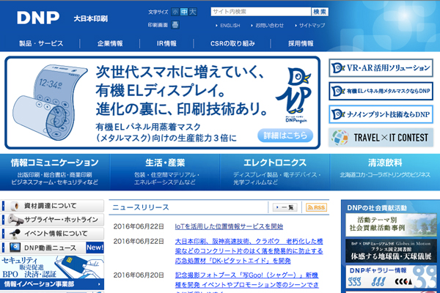This screenshot has width=440, height=293.
Task: Select the 生活・産業 category tab
Action: (x=165, y=172)
